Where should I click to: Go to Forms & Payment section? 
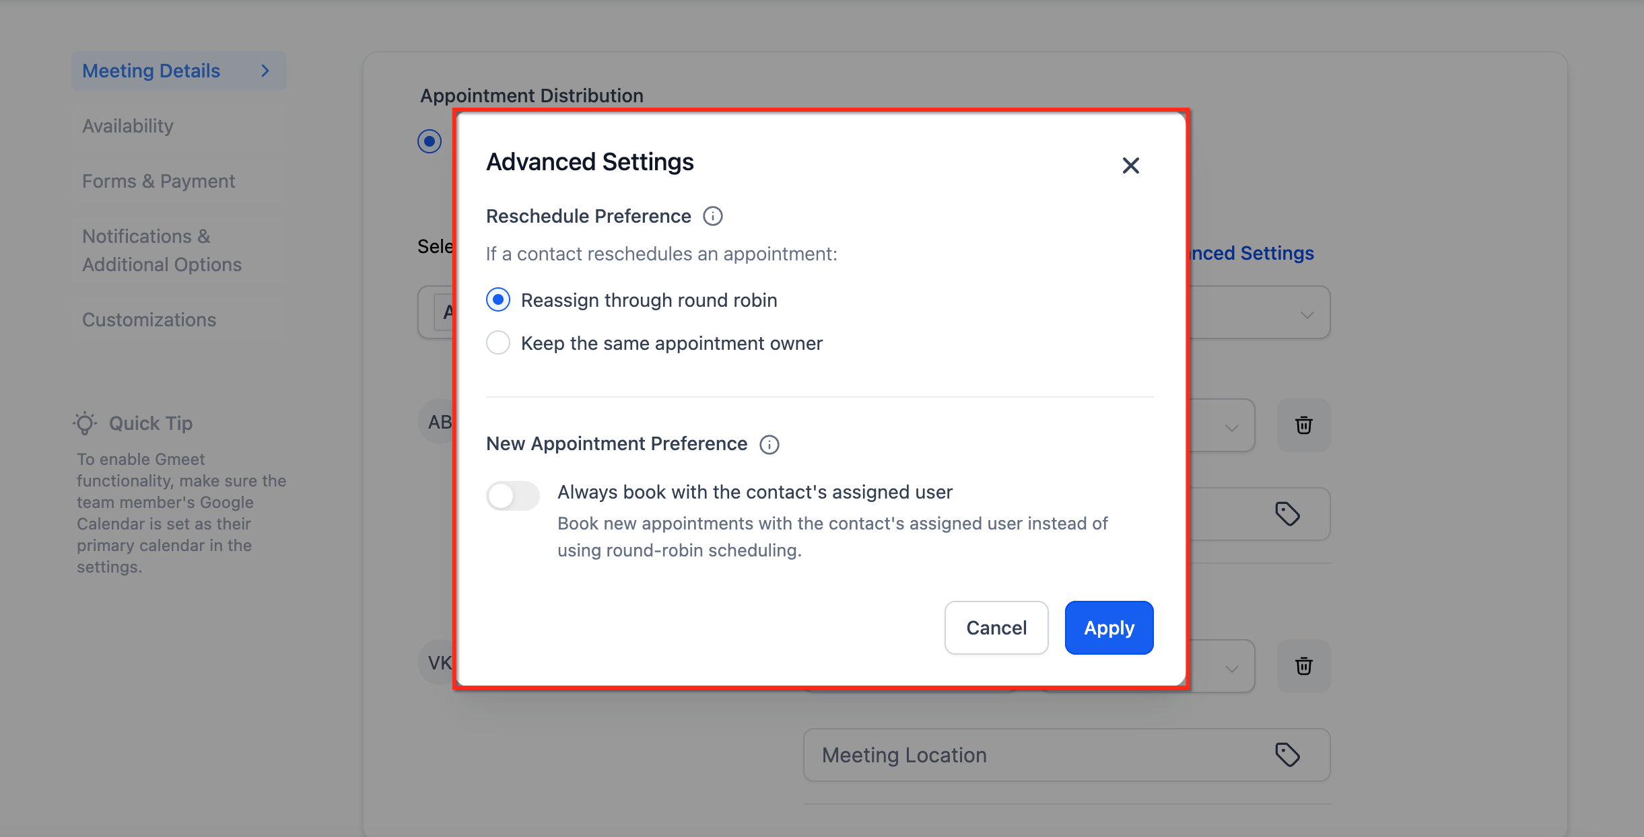pos(158,181)
